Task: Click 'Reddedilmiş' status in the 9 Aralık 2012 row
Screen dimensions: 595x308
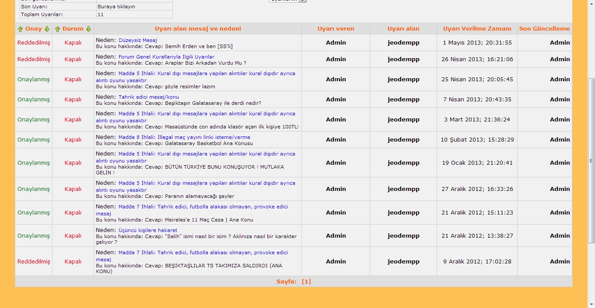Action: click(34, 262)
